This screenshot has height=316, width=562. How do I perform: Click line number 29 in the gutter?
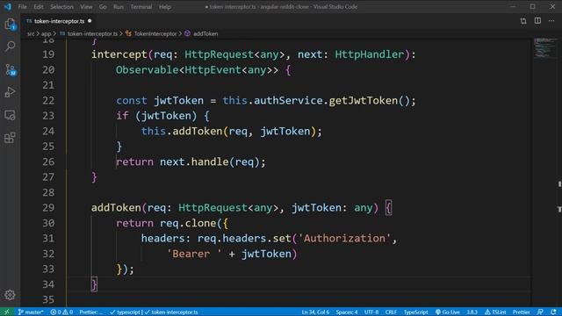(48, 208)
